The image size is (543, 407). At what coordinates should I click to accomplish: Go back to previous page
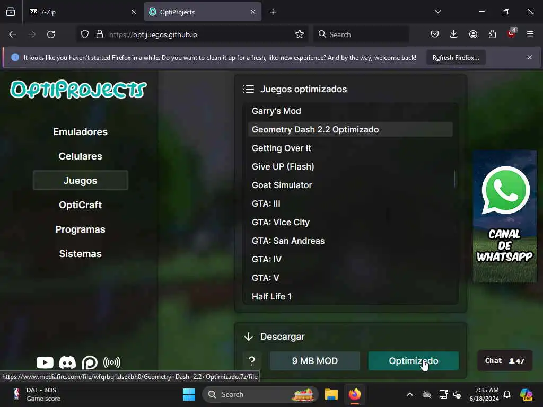click(13, 34)
